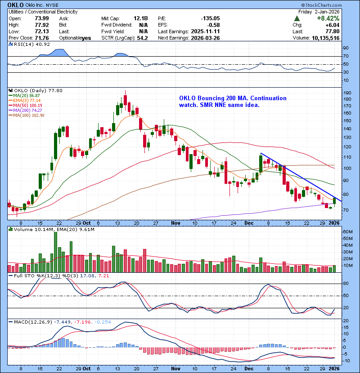Click the EMA(8) 77.14 legend entry
The image size is (360, 373).
tap(25, 101)
